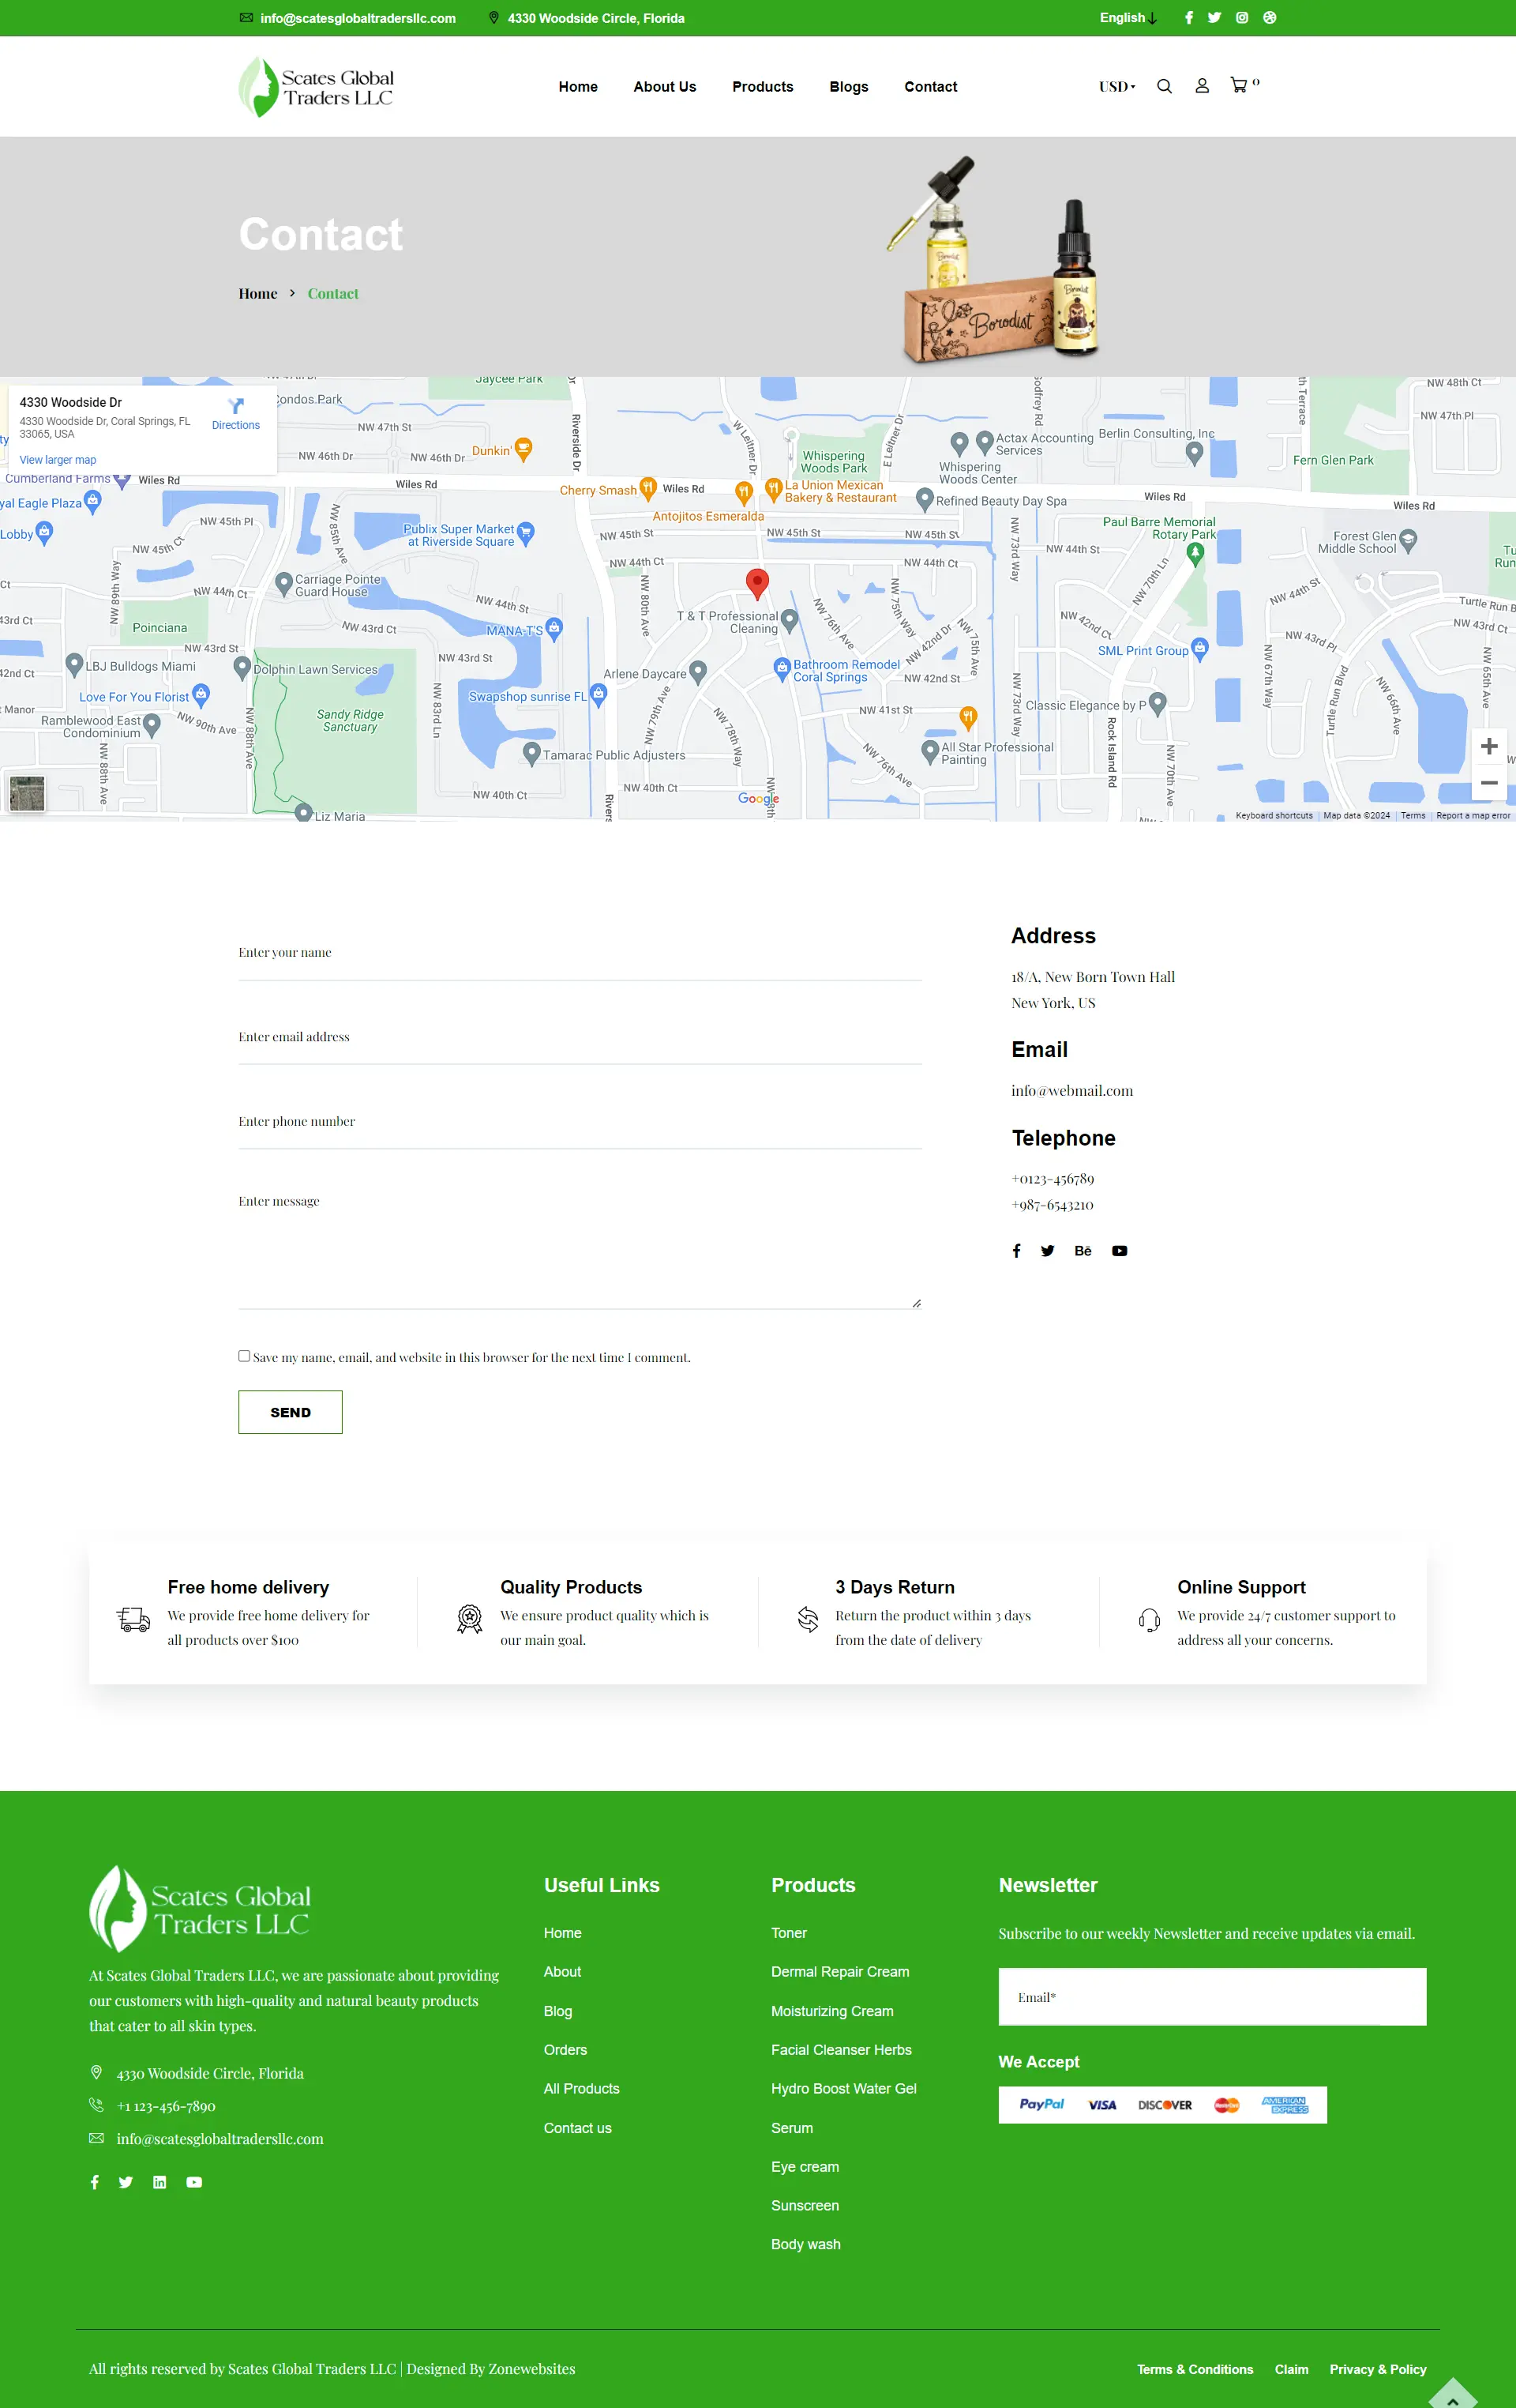Click the newsletter Email input field

pos(1211,1997)
